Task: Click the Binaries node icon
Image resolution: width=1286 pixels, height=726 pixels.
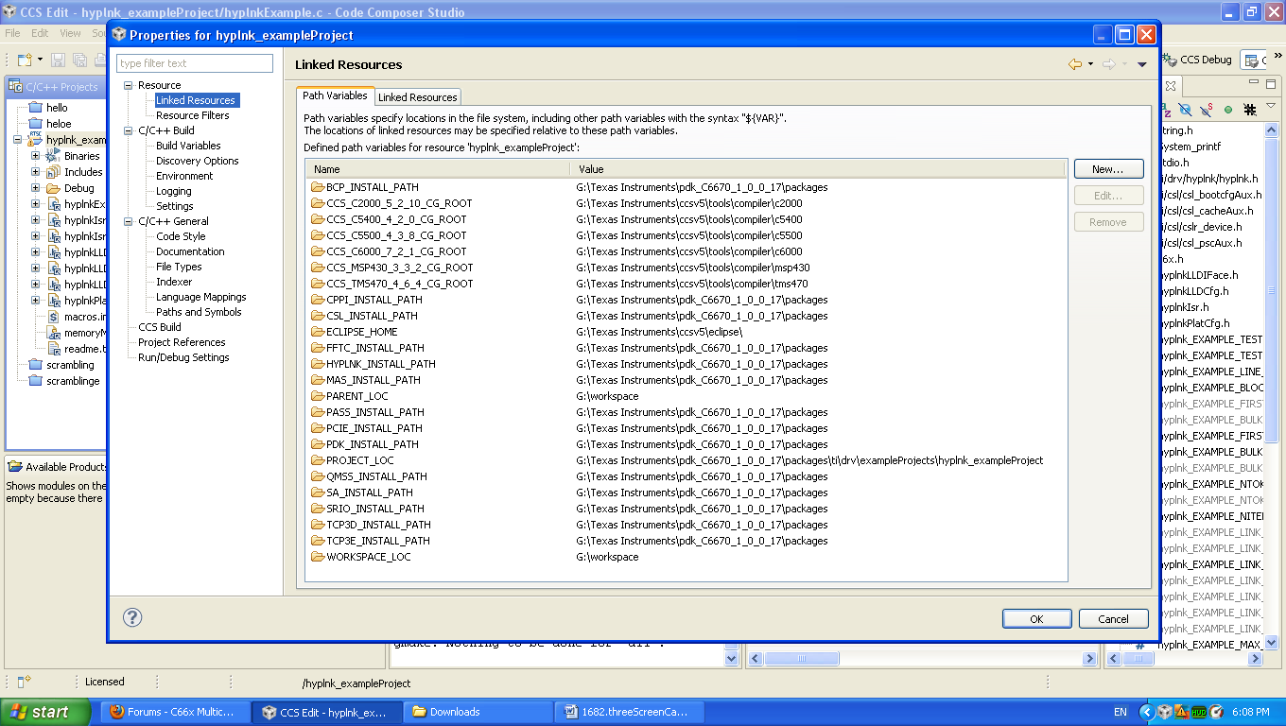Action: click(x=54, y=156)
